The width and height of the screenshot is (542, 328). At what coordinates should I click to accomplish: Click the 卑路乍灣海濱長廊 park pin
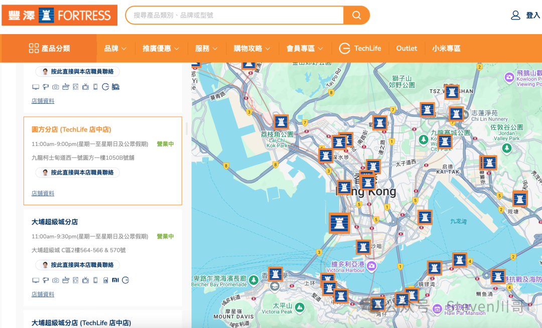(x=254, y=280)
